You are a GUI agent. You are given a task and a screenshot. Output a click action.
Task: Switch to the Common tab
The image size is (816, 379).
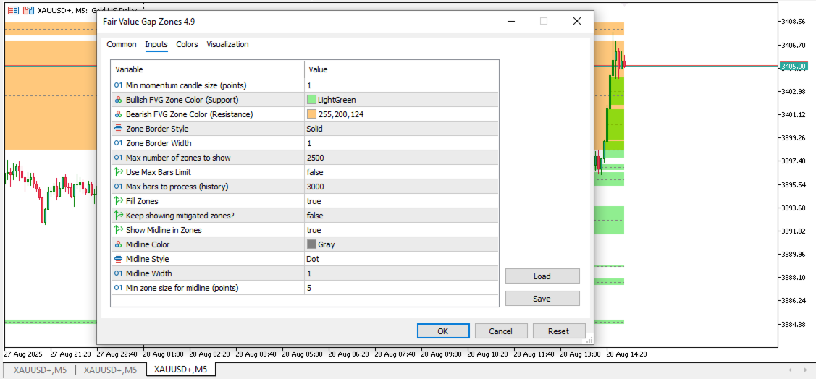122,45
